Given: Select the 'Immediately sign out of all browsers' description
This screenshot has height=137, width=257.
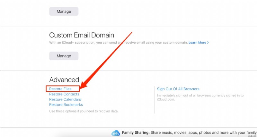Looking at the screenshot, I should coord(200,97).
